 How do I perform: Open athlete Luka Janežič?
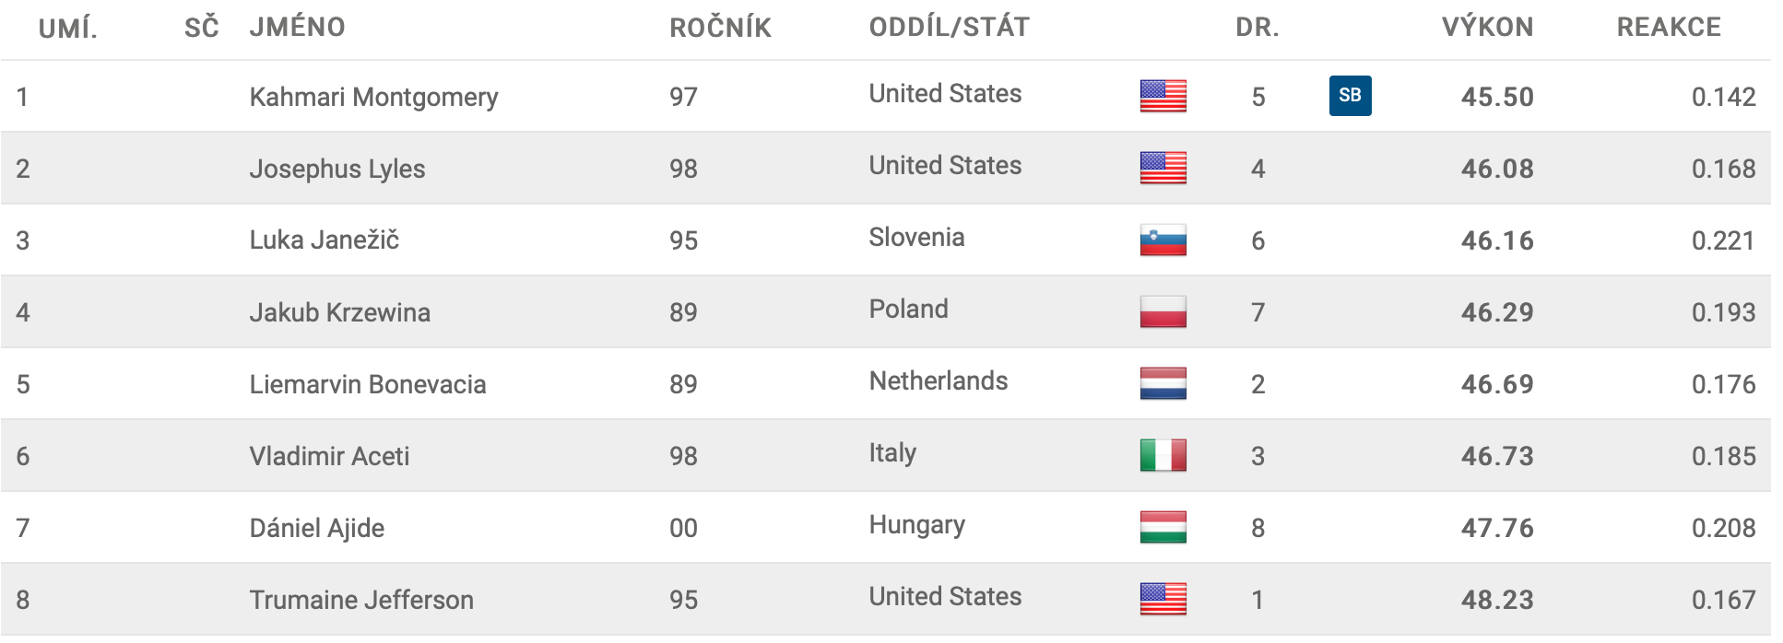pyautogui.click(x=324, y=240)
